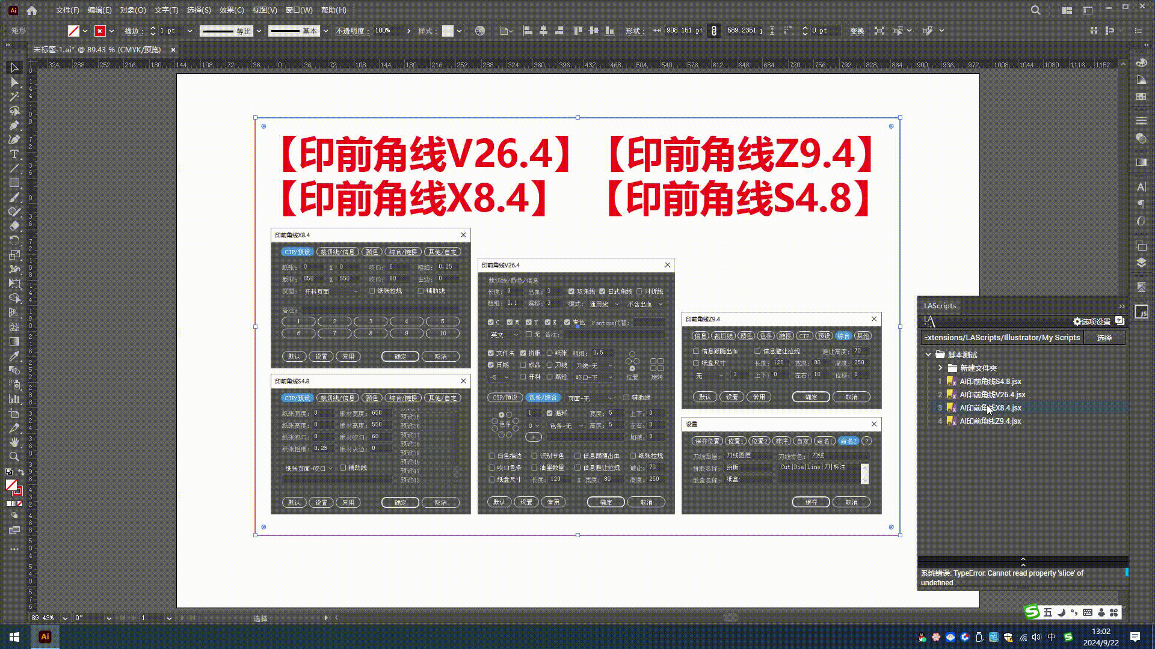Click the stroke color swatch in control bar
1155x649 pixels.
[x=100, y=31]
